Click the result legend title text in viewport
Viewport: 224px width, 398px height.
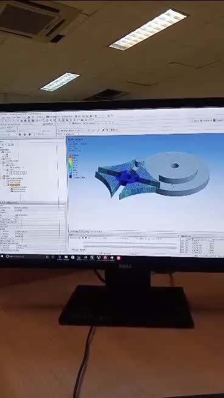coord(75,139)
